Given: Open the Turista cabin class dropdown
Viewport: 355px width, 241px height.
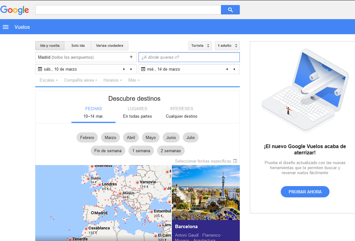Looking at the screenshot, I should point(200,46).
